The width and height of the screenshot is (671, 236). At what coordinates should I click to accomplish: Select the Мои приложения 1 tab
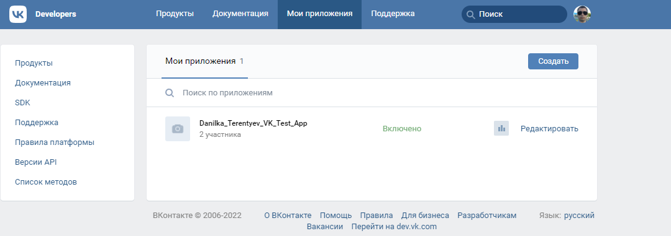tap(204, 61)
